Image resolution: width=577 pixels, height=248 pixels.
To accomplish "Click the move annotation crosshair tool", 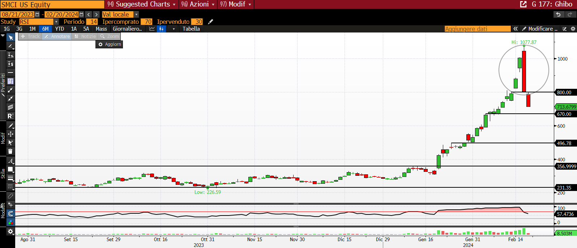I will pyautogui.click(x=10, y=134).
